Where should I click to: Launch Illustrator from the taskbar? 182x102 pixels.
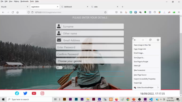tap(65, 99)
